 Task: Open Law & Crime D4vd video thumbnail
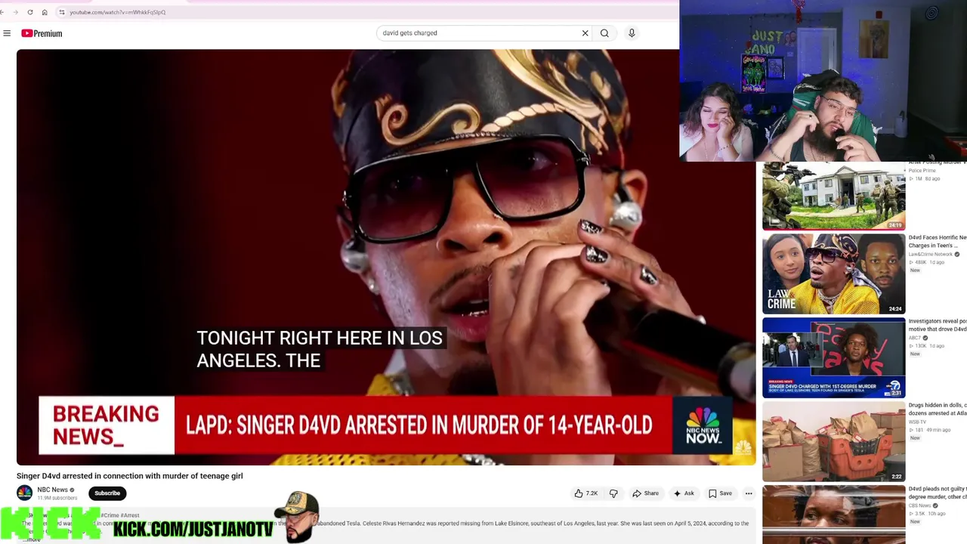click(833, 274)
